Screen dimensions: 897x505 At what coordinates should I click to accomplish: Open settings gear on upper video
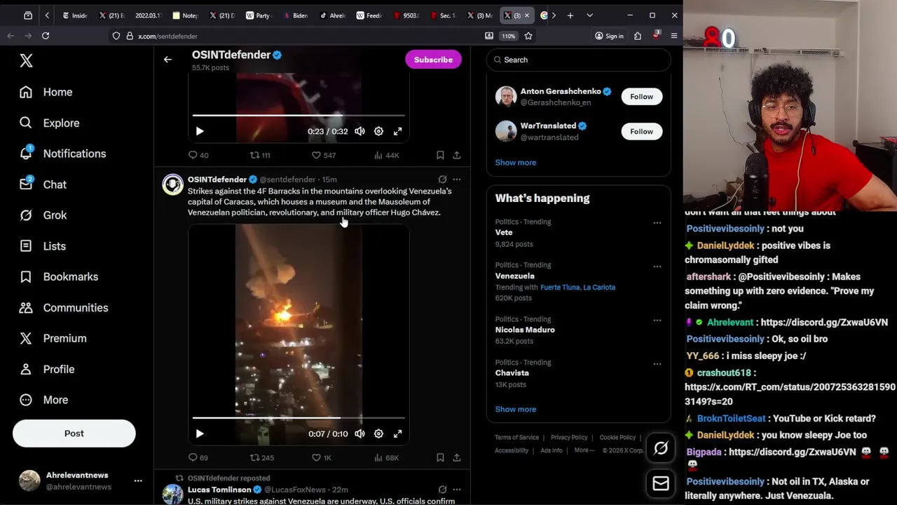point(378,131)
